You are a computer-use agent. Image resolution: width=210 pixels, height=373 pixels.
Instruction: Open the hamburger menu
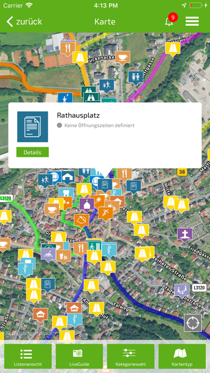tap(192, 21)
